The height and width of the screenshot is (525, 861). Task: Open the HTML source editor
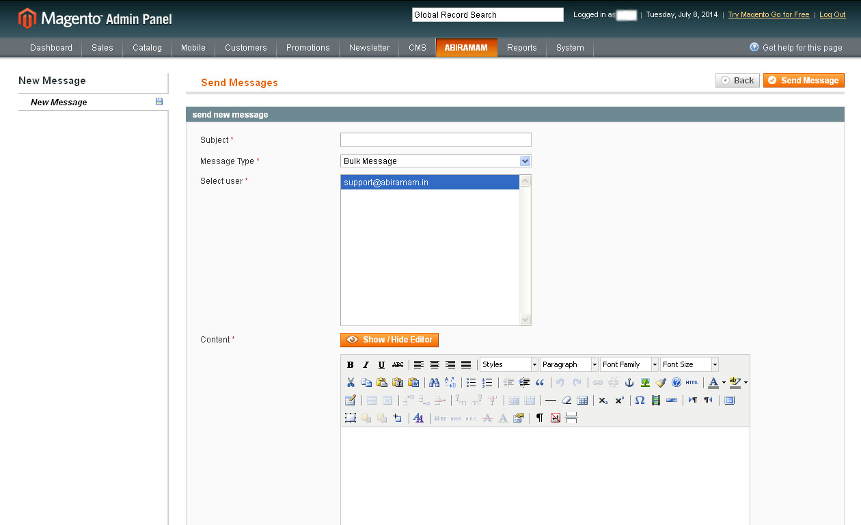[x=692, y=383]
